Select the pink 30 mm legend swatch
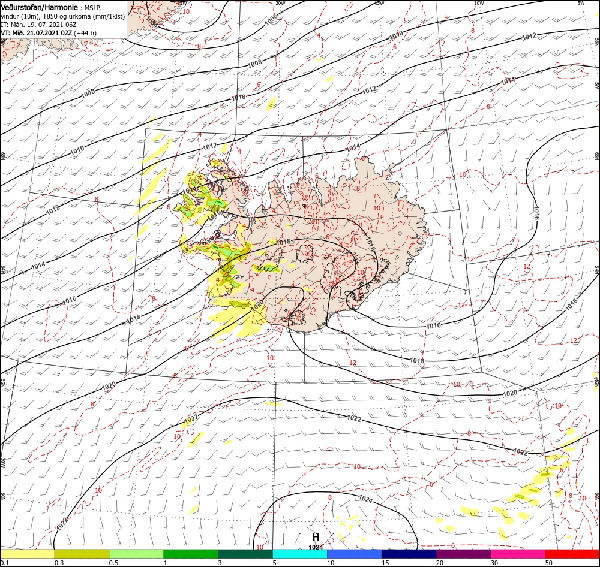This screenshot has width=600, height=567. point(518,554)
